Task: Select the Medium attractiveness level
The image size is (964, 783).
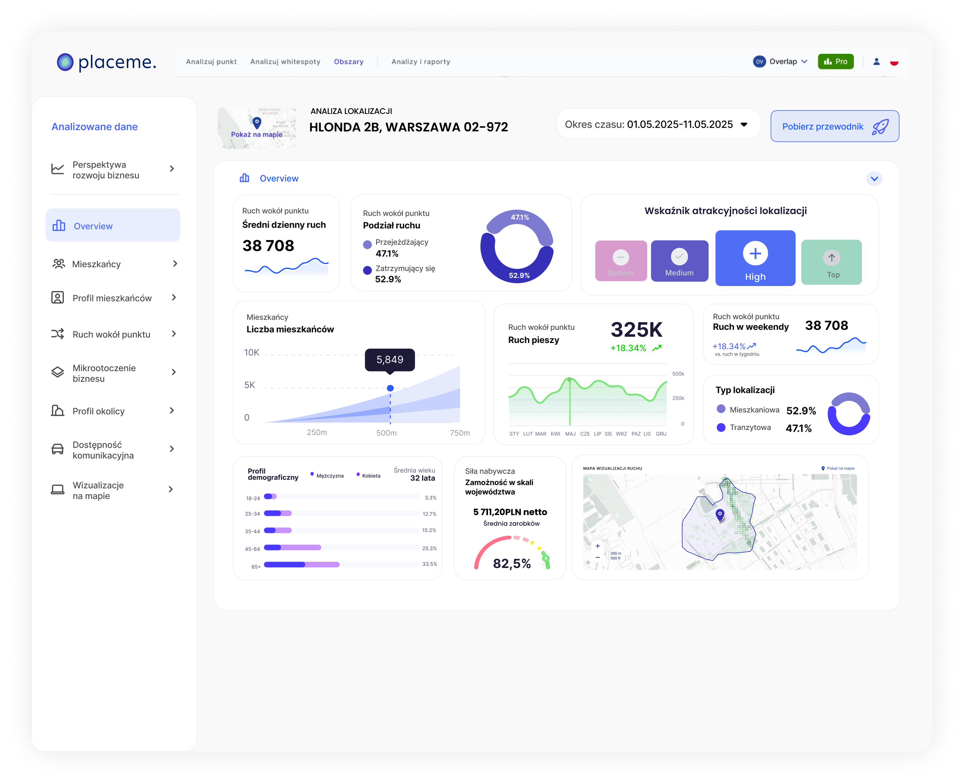Action: pos(679,261)
